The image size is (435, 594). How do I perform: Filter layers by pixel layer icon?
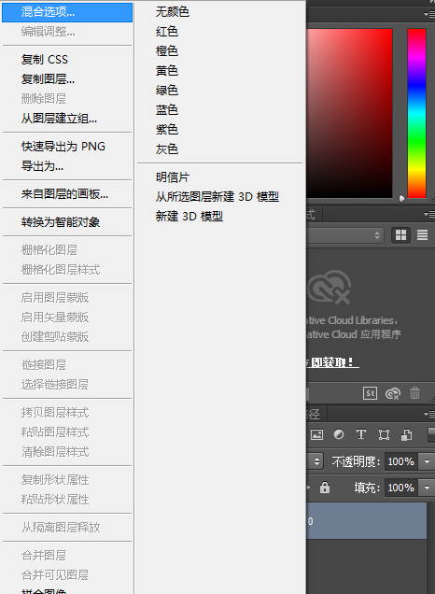(316, 434)
